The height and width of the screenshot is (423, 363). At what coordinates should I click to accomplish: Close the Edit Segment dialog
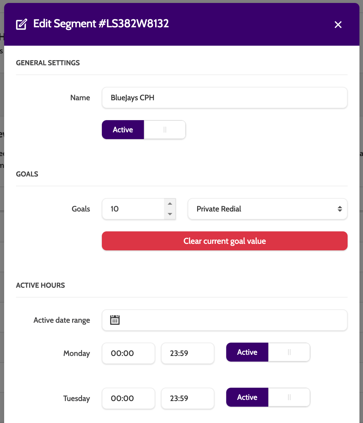[338, 25]
